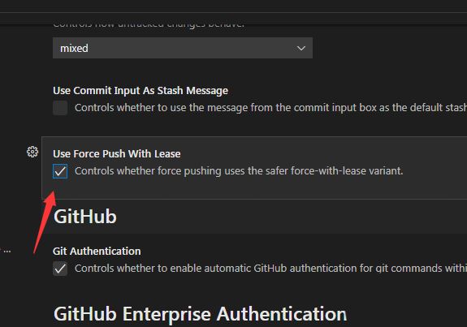
Task: Click the 'Git Authentication' setting title
Action: pos(97,251)
